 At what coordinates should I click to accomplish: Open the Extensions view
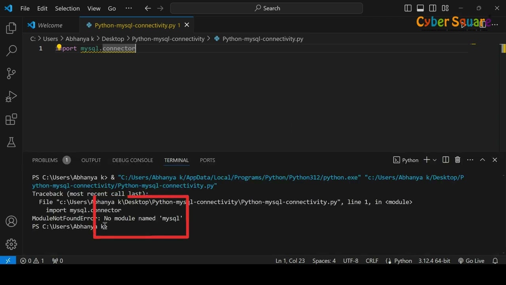click(x=11, y=119)
